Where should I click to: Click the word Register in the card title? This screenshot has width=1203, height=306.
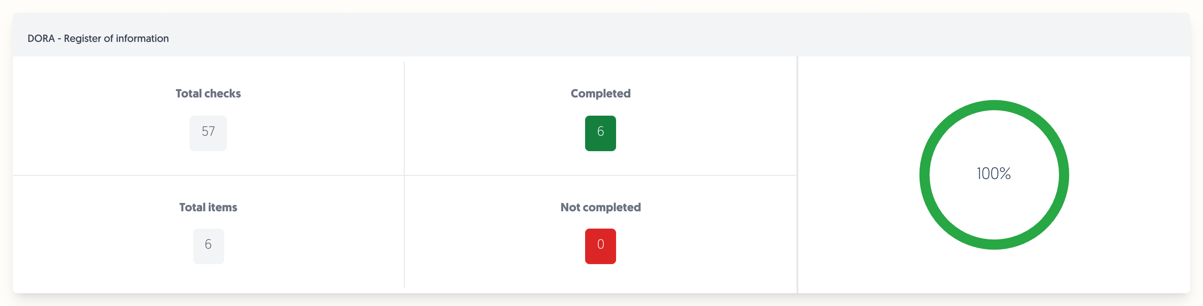coord(82,38)
